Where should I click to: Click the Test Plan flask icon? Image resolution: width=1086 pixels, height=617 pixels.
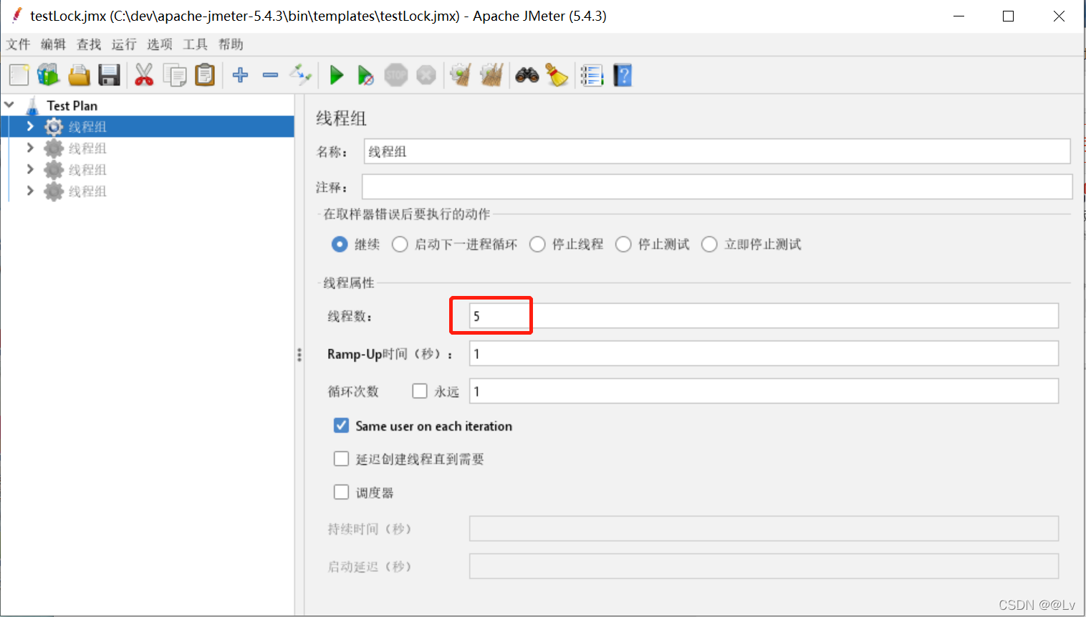coord(32,105)
